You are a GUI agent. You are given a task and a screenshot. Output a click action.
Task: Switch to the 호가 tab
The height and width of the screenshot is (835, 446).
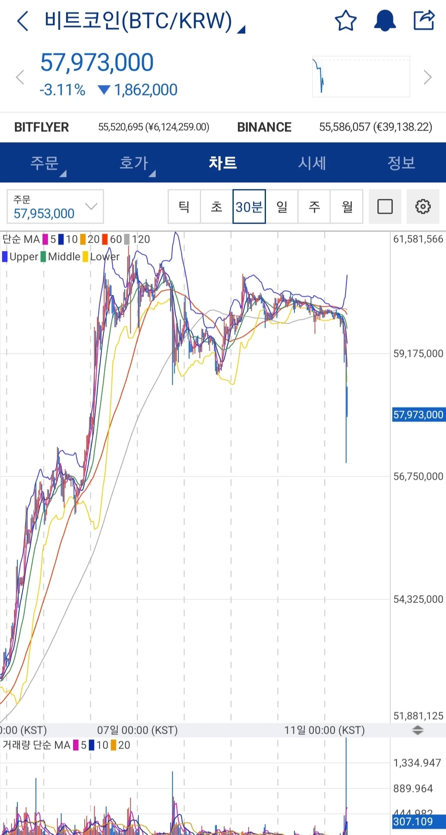pos(134,163)
